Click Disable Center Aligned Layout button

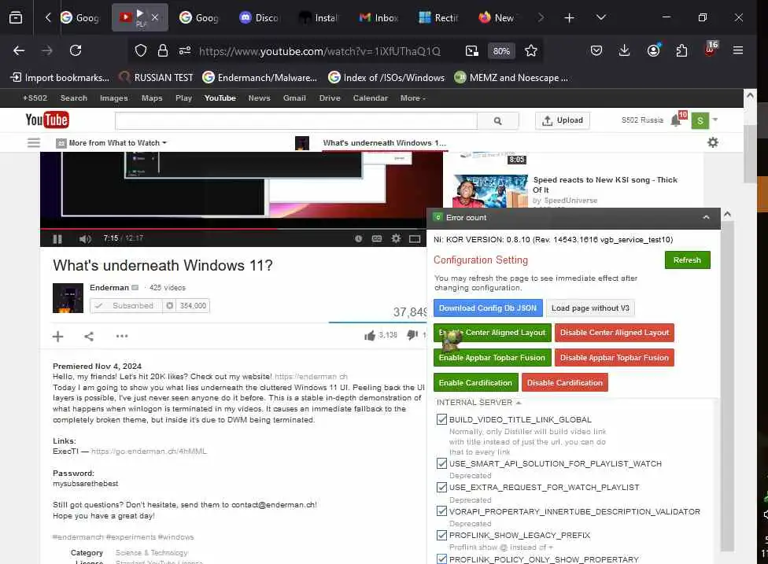click(615, 333)
